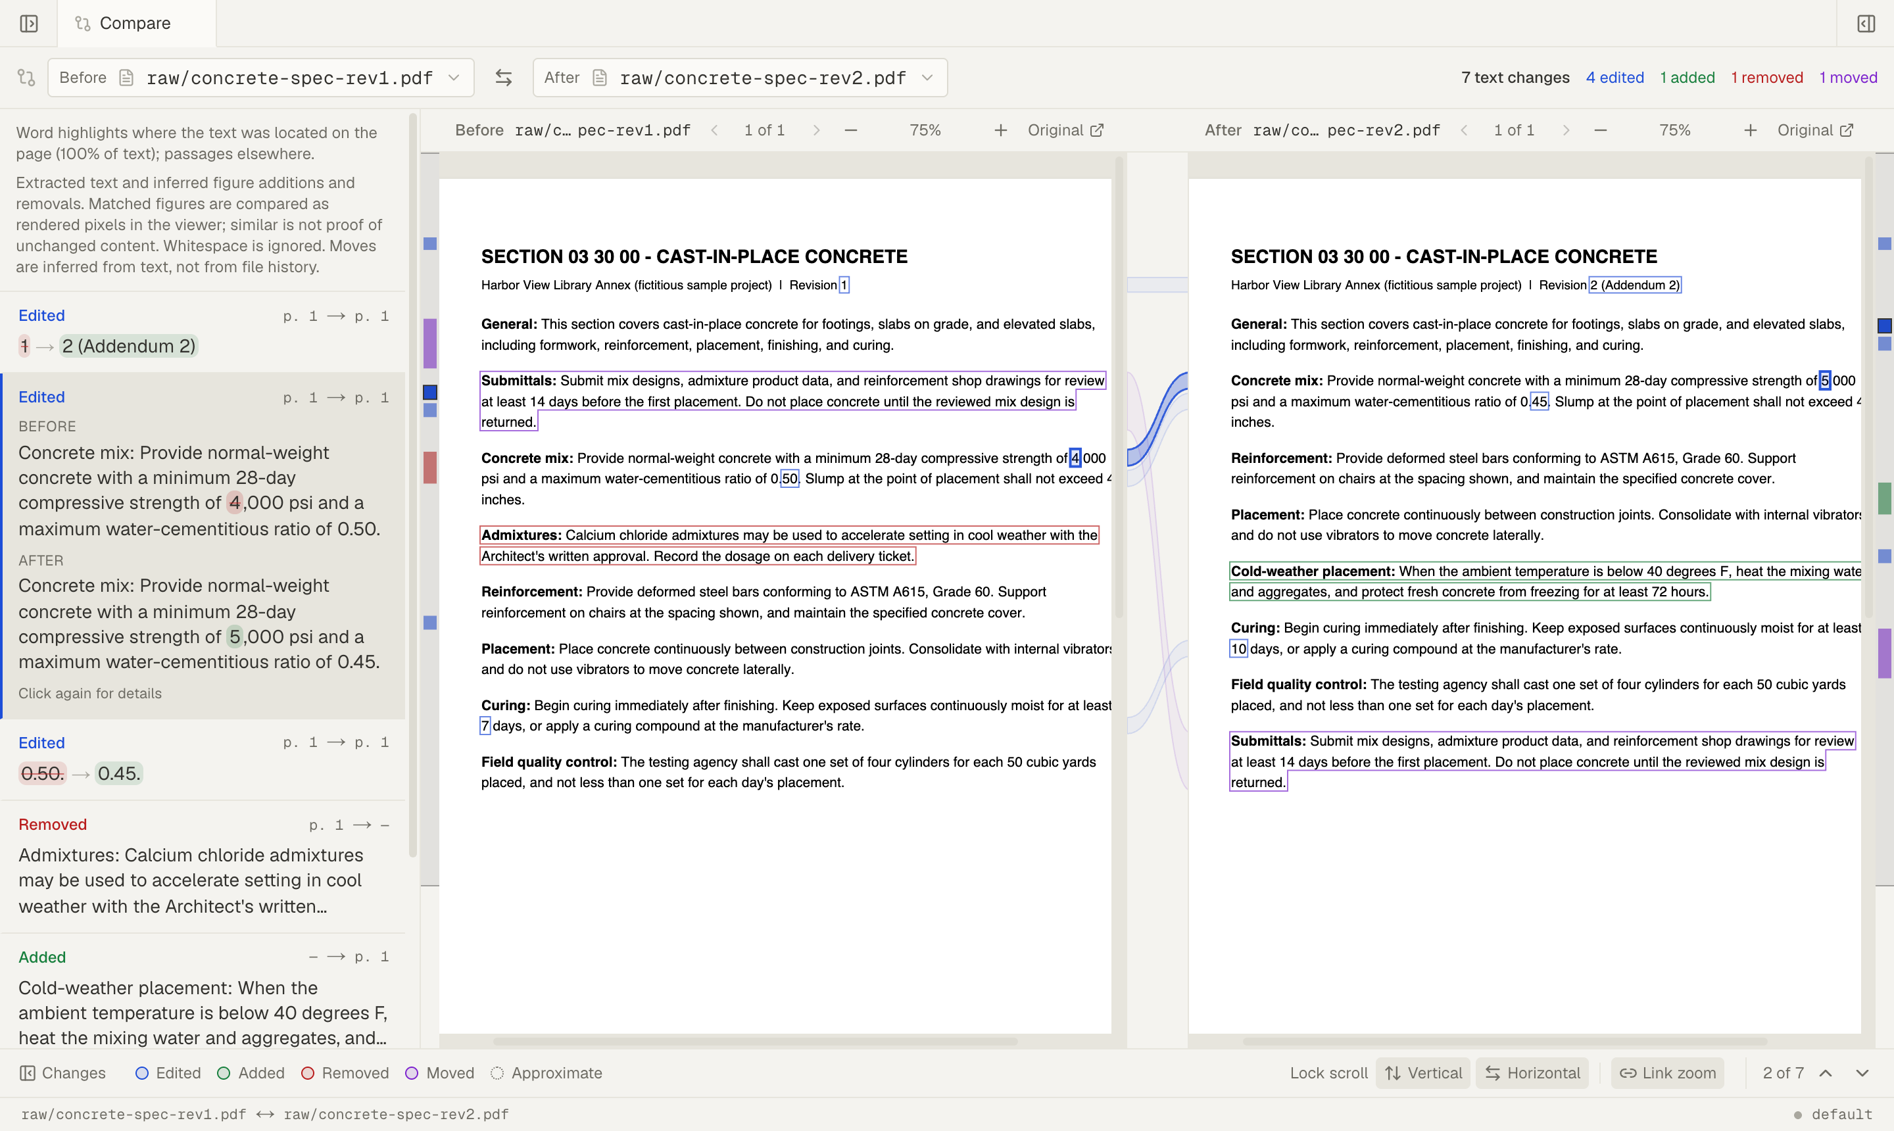This screenshot has width=1894, height=1131.
Task: Toggle the left sidebar panel icon
Action: coord(29,24)
